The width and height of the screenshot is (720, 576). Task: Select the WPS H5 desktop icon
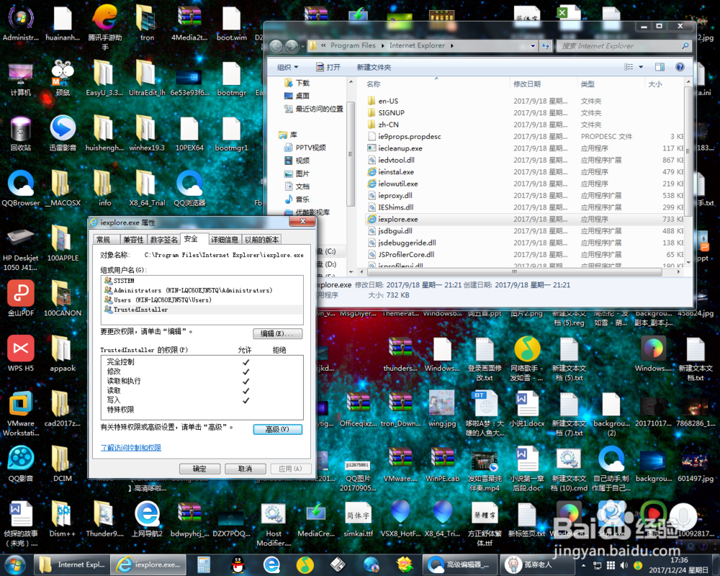[21, 354]
